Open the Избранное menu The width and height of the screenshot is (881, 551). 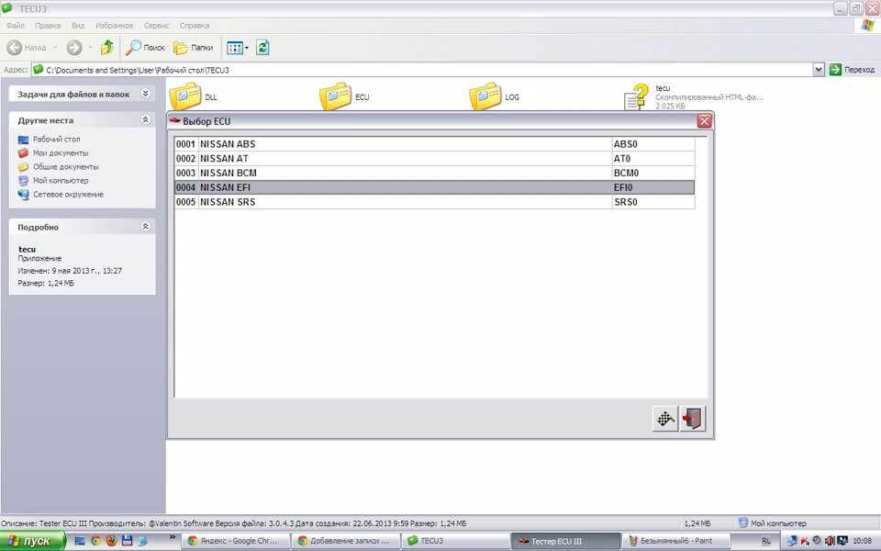point(114,26)
